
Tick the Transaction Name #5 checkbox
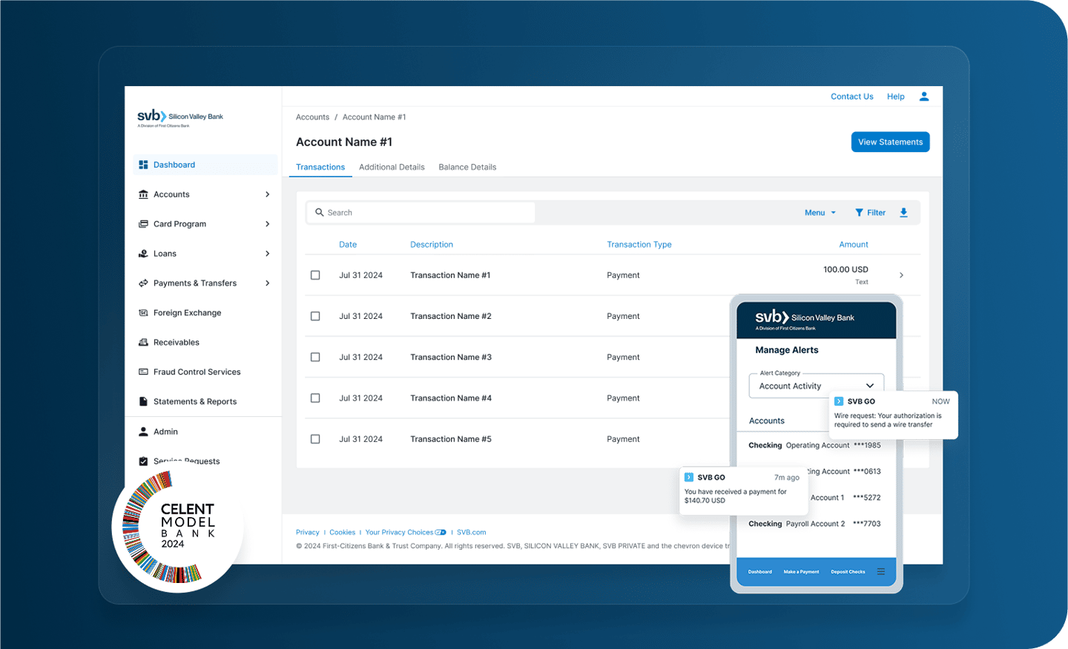pyautogui.click(x=315, y=439)
